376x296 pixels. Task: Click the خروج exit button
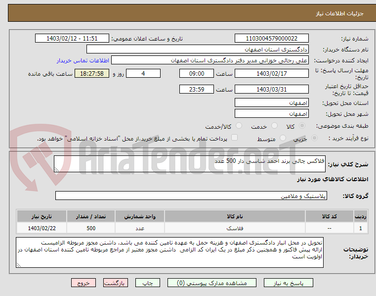(x=83, y=283)
